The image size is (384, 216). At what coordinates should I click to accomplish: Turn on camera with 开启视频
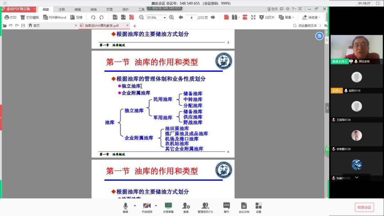(x=146, y=207)
